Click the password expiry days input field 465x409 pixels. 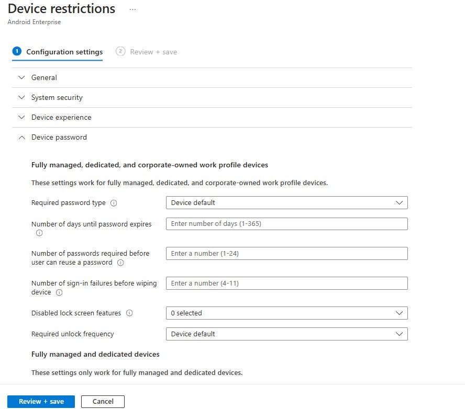[x=286, y=224]
